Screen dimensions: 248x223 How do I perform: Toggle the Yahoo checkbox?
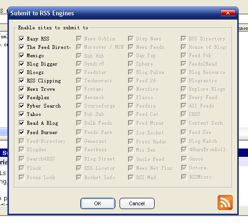pos(21,114)
